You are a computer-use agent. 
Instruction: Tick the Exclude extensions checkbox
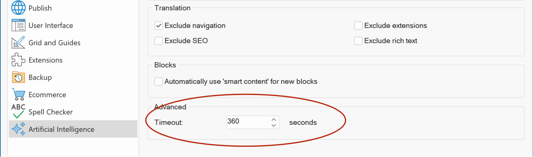(358, 25)
